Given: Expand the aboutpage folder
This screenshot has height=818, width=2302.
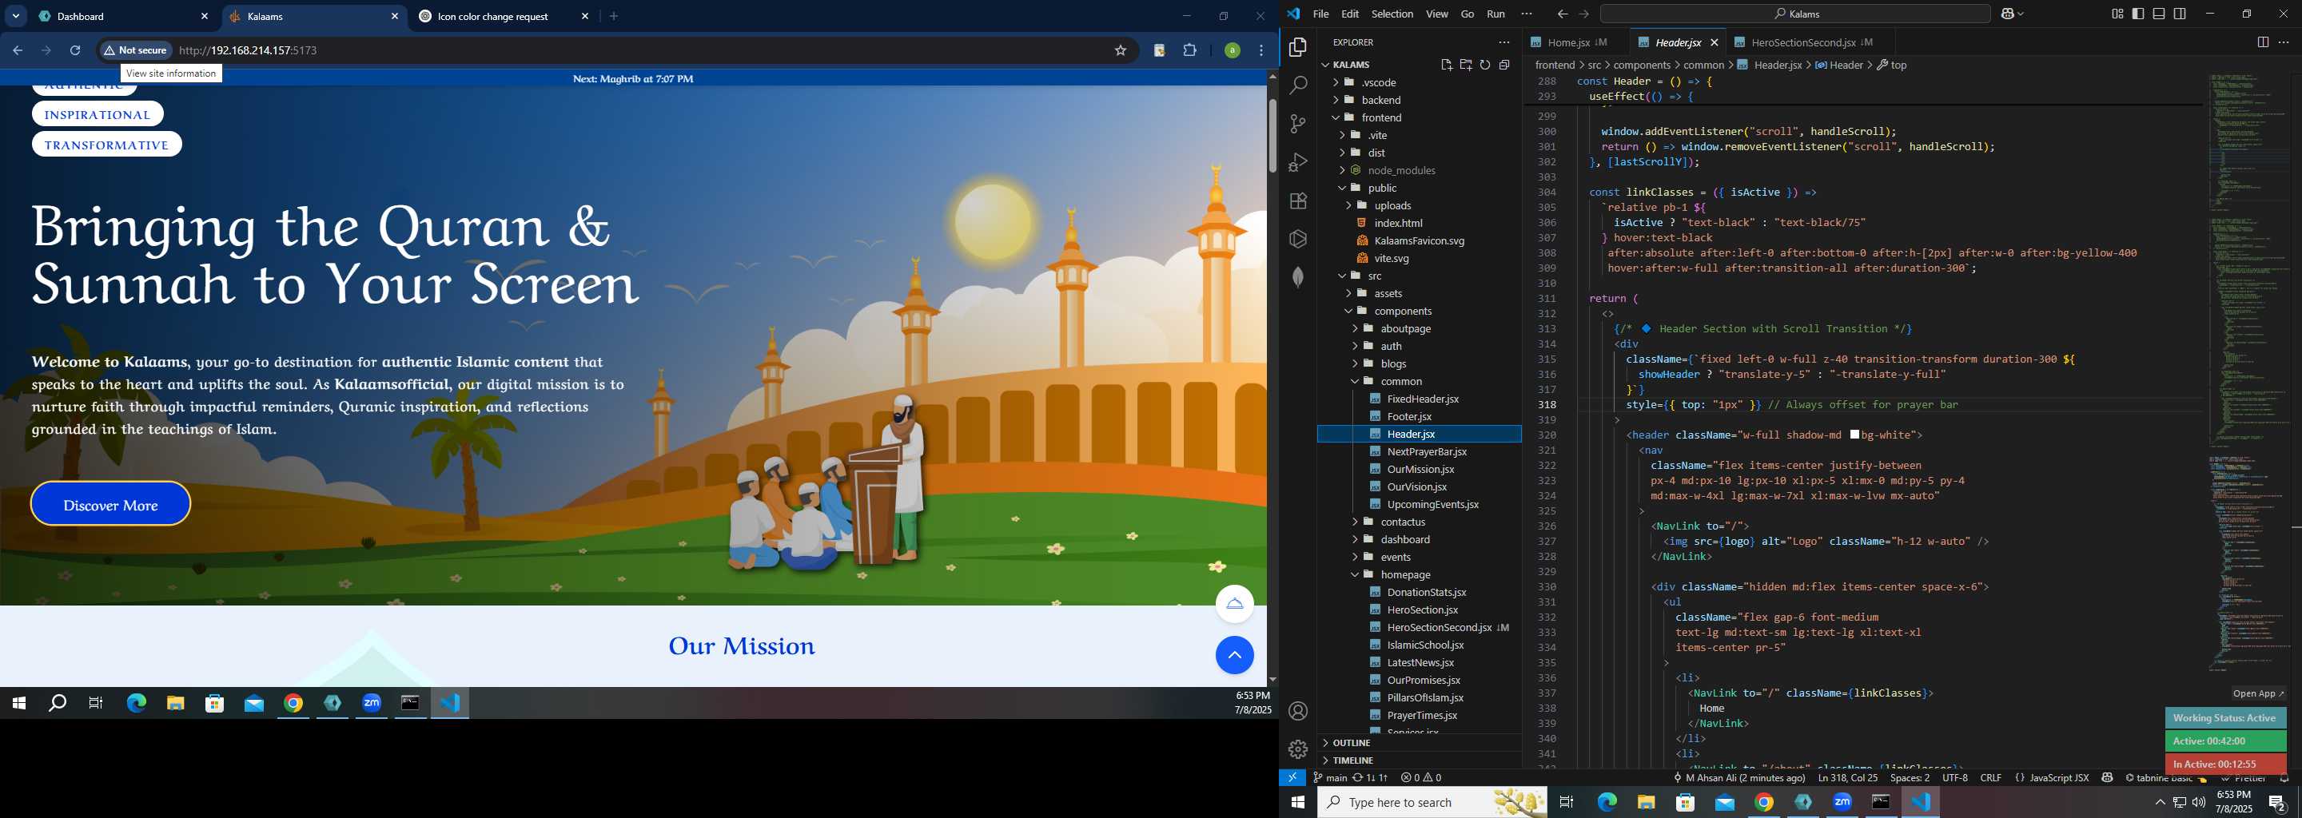Looking at the screenshot, I should coord(1419,328).
